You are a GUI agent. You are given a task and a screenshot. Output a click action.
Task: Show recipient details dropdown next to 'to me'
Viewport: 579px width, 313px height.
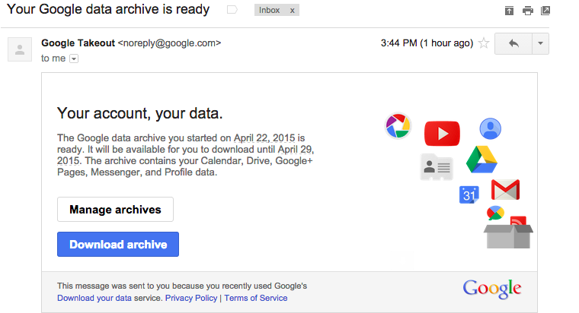pos(74,59)
